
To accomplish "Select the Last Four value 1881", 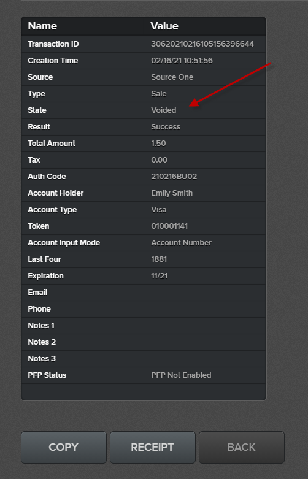I will pyautogui.click(x=159, y=259).
